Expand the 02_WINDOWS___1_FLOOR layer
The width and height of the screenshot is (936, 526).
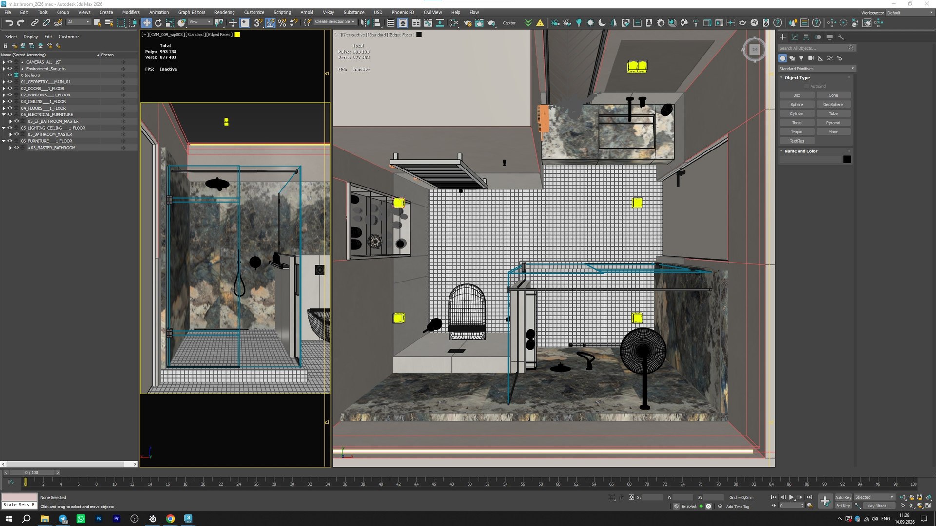coord(4,95)
